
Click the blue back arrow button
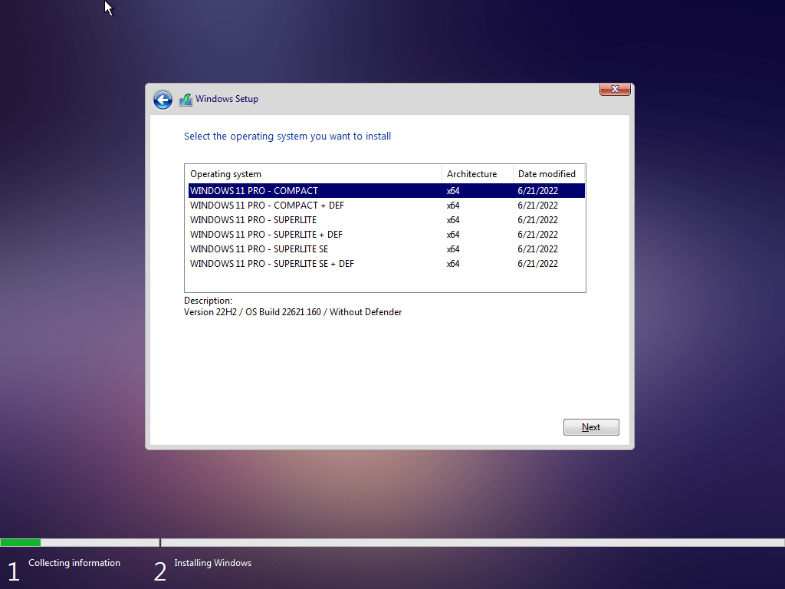163,100
